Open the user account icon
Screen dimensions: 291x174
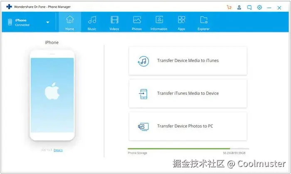(x=239, y=7)
